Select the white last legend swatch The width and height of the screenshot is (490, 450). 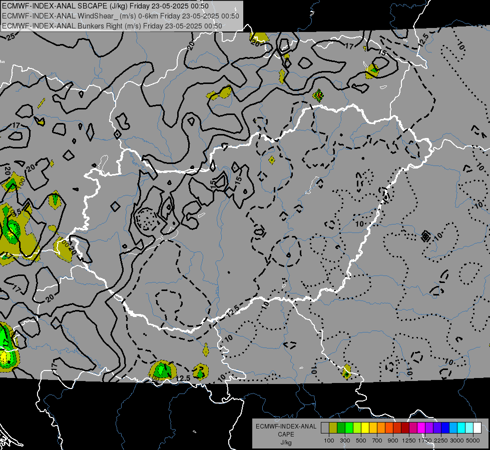tap(477, 428)
